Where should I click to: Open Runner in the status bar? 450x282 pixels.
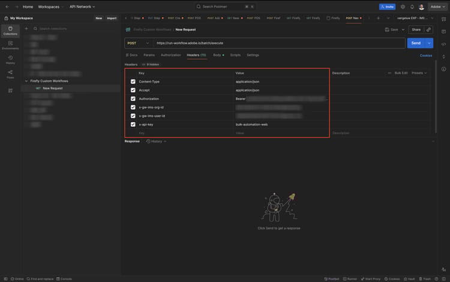(x=350, y=279)
